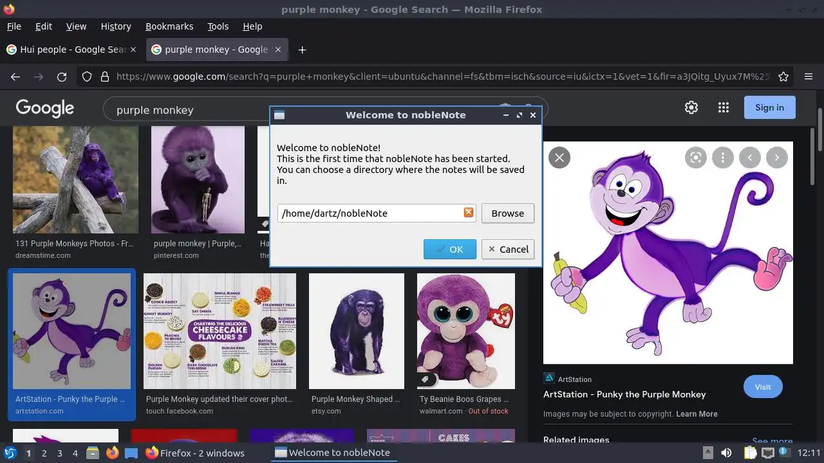The height and width of the screenshot is (463, 824).
Task: Close the purple monkey tab
Action: [278, 50]
